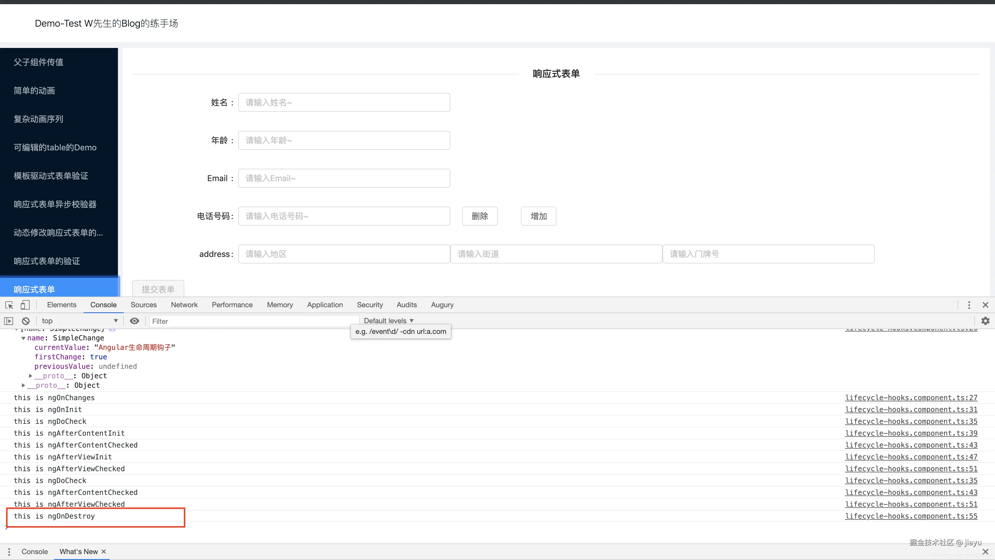Screen dimensions: 995x560
Task: Toggle the device toolbar icon
Action: [x=25, y=305]
